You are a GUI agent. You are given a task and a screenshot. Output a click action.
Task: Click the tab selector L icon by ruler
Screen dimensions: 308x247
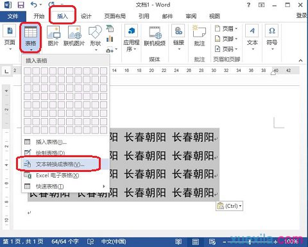(6, 71)
